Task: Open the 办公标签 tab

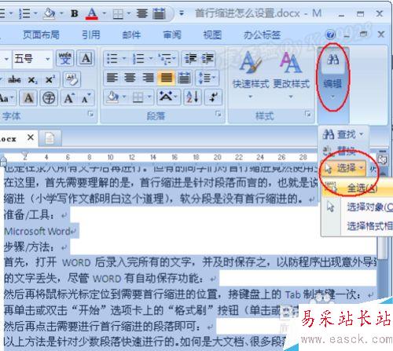Action: pos(262,35)
